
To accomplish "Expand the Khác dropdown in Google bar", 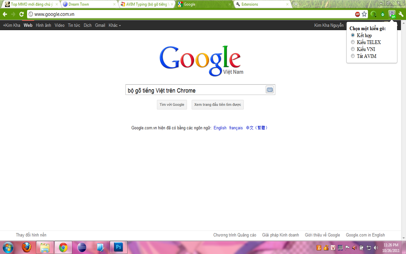I will pos(115,25).
